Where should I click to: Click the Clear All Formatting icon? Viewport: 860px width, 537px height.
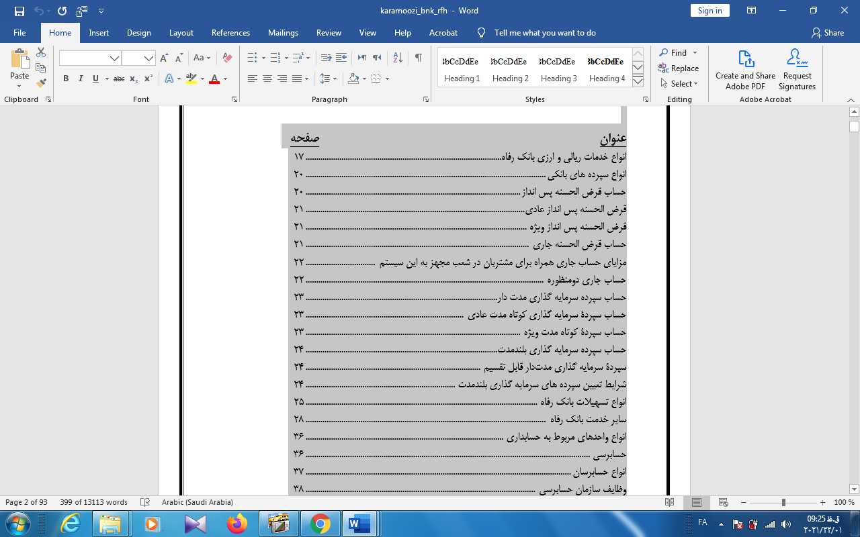(227, 58)
